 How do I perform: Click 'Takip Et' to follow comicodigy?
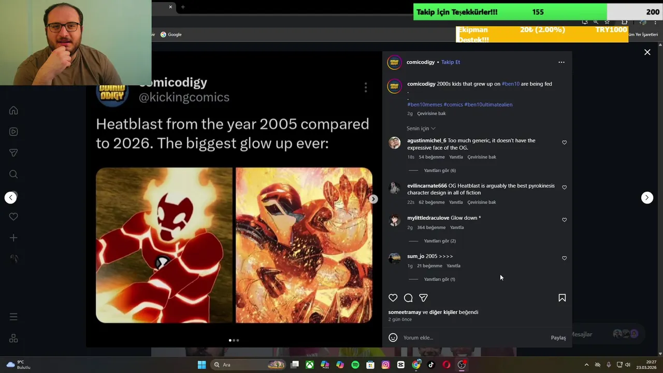[451, 62]
